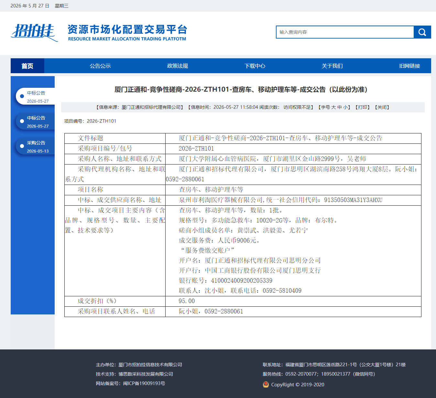Open the 政策法规 menu

178,66
